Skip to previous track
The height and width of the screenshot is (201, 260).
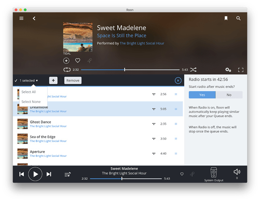point(21,174)
